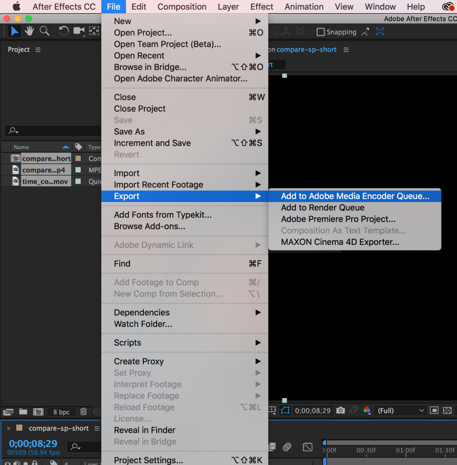Click the snap collapsed-compositions icon beside Snapping
Viewport: 457px width, 465px height.
point(365,32)
